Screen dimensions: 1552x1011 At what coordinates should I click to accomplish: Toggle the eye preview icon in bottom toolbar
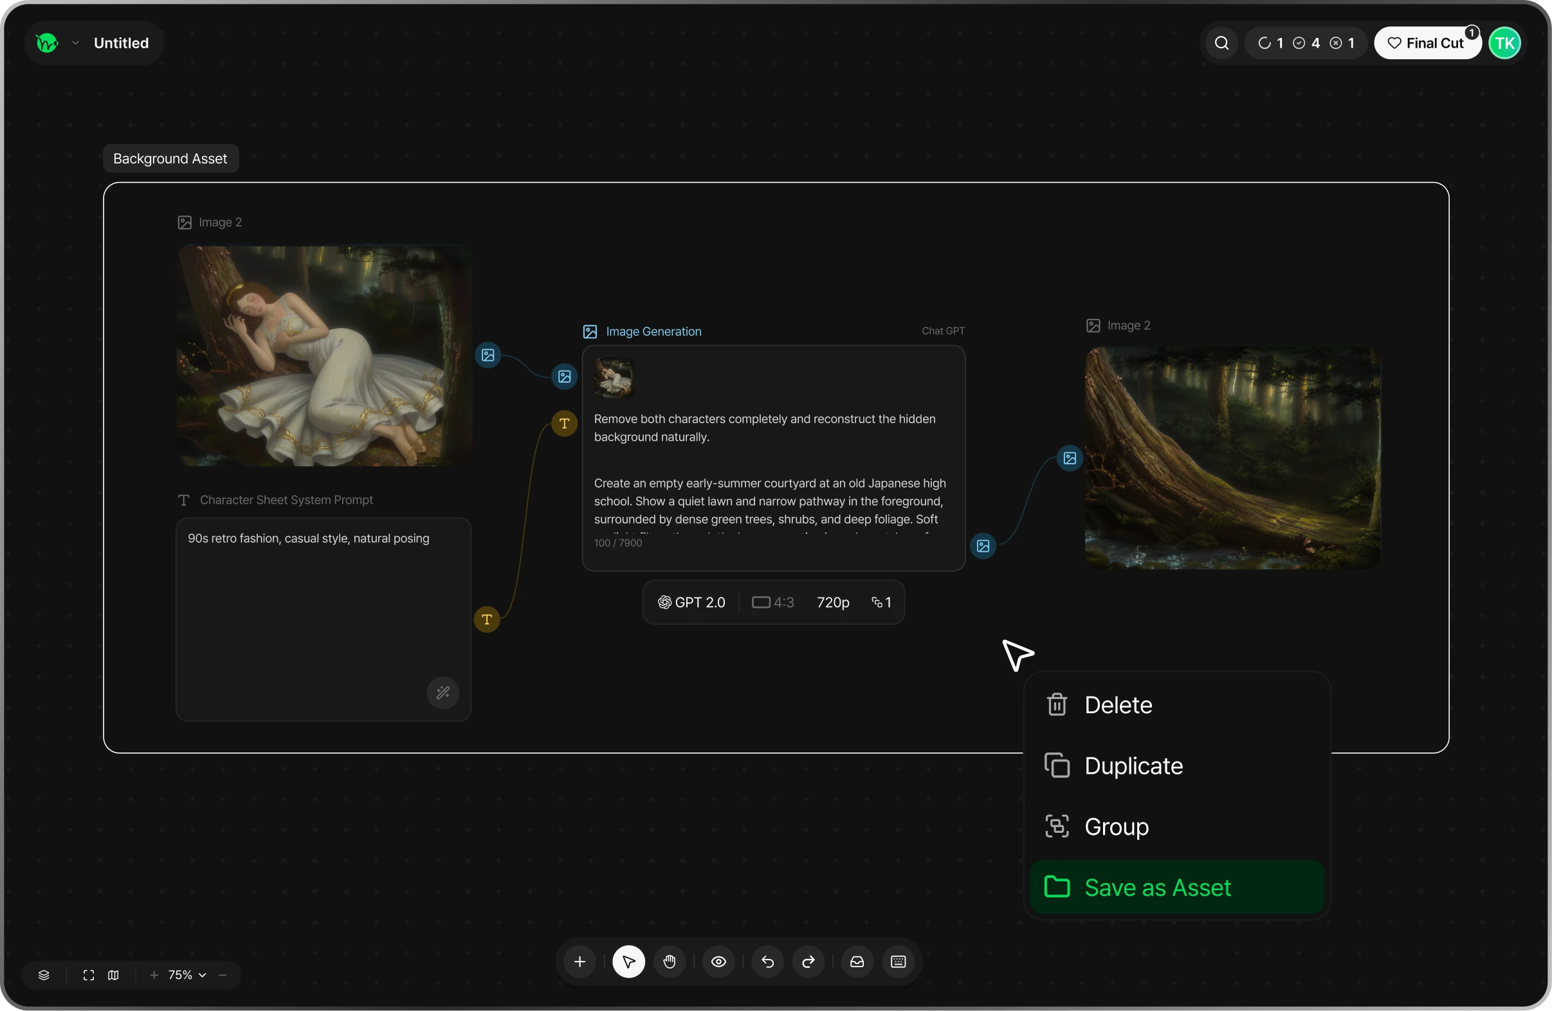click(x=718, y=961)
